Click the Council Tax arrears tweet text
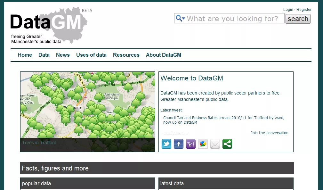This screenshot has width=323, height=190. click(224, 120)
